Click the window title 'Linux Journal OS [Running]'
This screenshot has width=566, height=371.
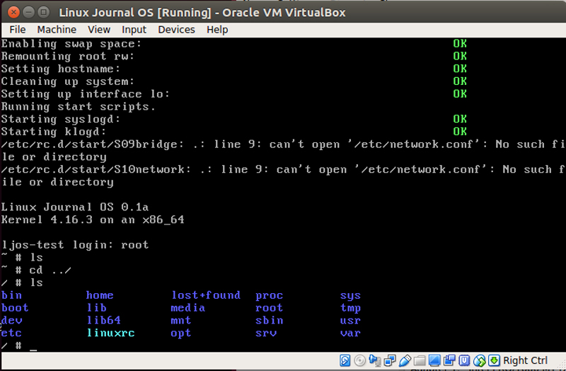(x=135, y=12)
